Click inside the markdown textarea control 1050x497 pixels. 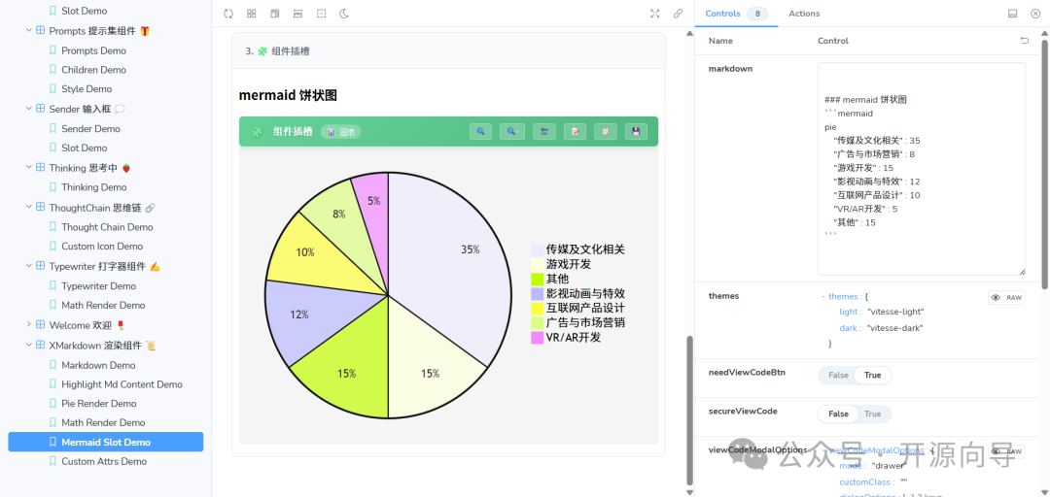(922, 169)
